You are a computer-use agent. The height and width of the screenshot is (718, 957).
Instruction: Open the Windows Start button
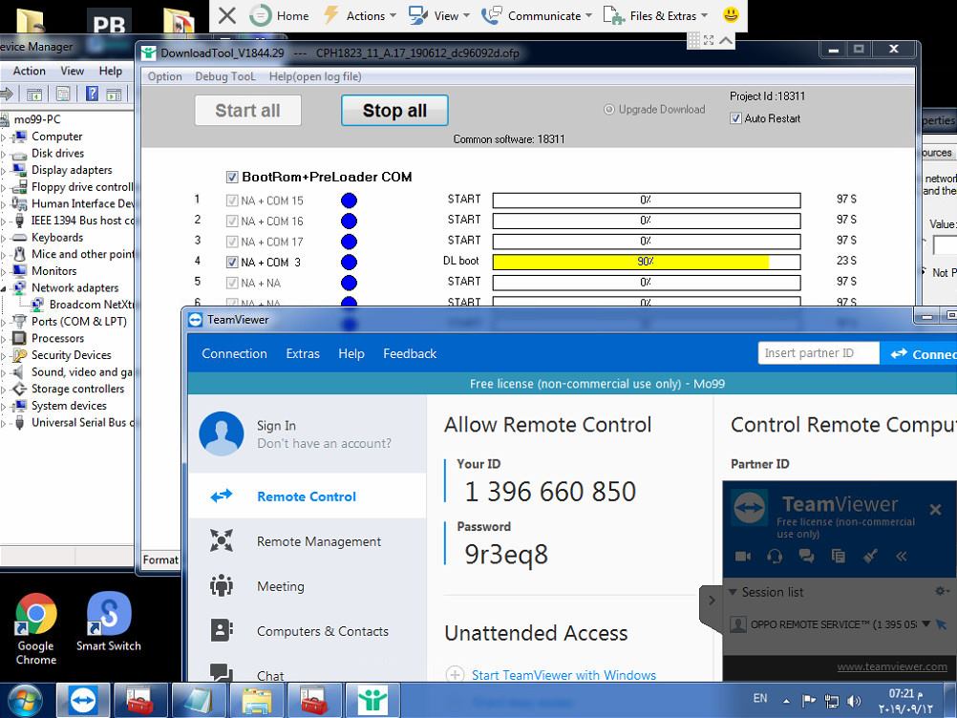[26, 700]
